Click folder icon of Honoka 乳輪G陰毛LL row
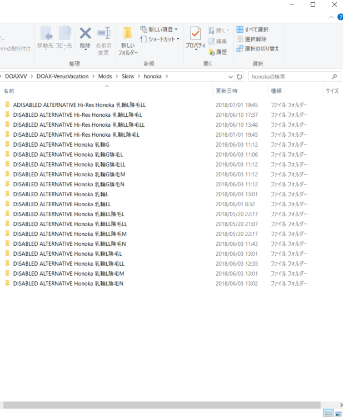The height and width of the screenshot is (417, 343). point(7,165)
